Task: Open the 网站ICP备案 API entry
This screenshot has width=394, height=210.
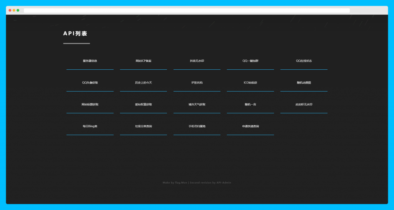Action: tap(144, 61)
